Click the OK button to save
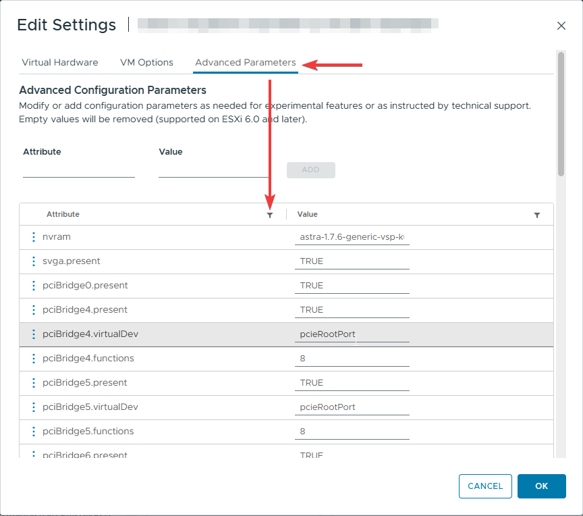The image size is (583, 516). tap(541, 486)
